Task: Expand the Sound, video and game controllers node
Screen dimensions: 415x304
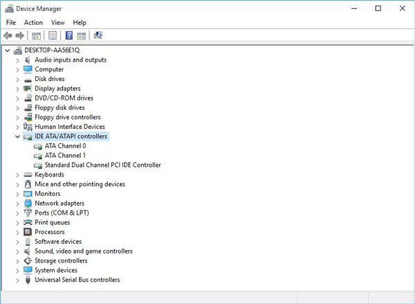Action: pyautogui.click(x=17, y=251)
